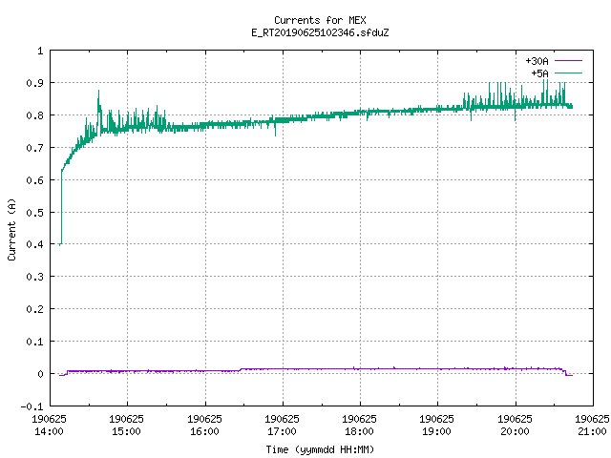Click the y-axis tick value 0.5
611x458 pixels.
click(34, 213)
